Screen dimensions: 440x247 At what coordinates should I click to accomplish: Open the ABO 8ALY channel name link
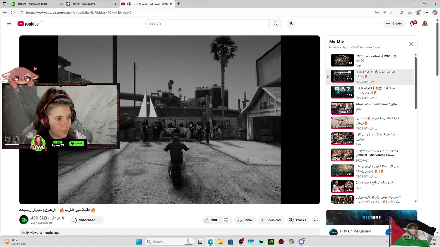pyautogui.click(x=46, y=218)
